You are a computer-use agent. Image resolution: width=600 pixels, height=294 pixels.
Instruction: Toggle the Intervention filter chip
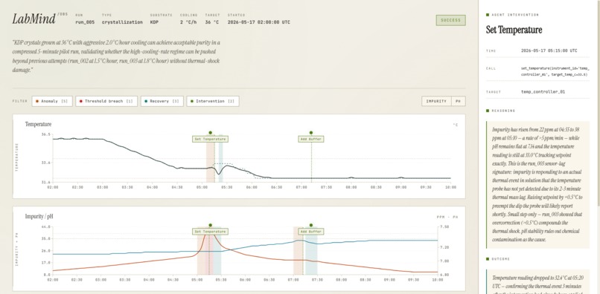coord(213,101)
